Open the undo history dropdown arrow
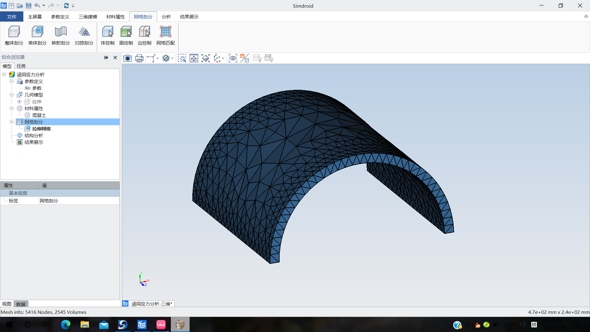This screenshot has width=590, height=332. 44,6
